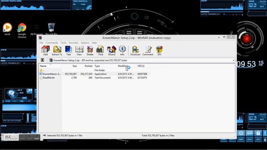Screen dimensions: 267x150
Task: Click the Add toolbar icon in WinRAR
Action: (45, 51)
